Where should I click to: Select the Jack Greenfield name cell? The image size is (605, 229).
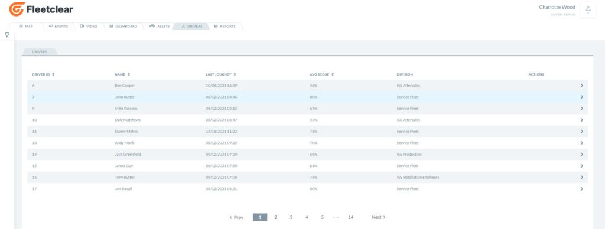pyautogui.click(x=128, y=155)
